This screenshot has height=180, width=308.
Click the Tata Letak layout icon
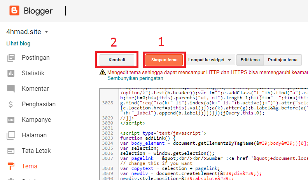11,151
